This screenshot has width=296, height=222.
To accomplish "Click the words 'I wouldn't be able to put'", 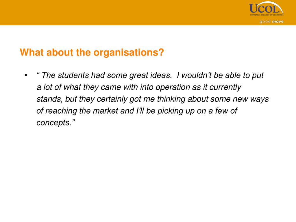I will point(220,75).
